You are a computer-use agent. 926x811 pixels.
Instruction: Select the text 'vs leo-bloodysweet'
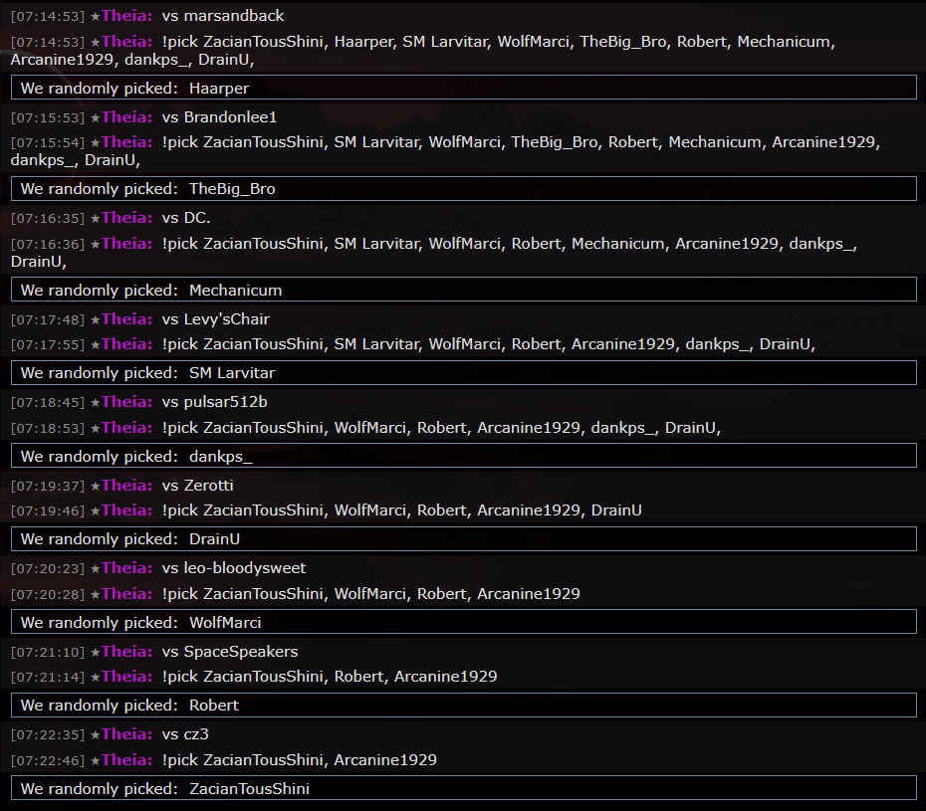(x=234, y=568)
